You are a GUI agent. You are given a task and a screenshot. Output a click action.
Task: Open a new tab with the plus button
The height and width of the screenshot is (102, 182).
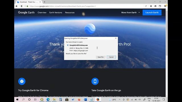pos(44,2)
